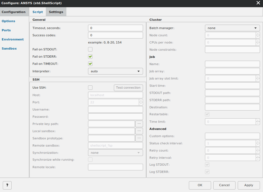Click the Timeout seconds field
Viewport: 263px width, 192px height.
coord(116,28)
